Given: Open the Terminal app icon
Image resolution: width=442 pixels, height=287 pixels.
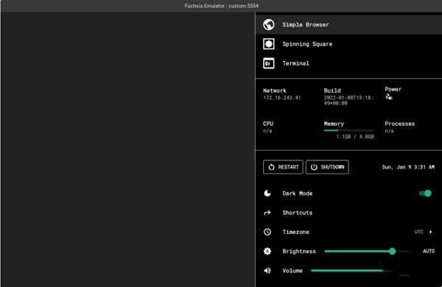Looking at the screenshot, I should pyautogui.click(x=269, y=63).
